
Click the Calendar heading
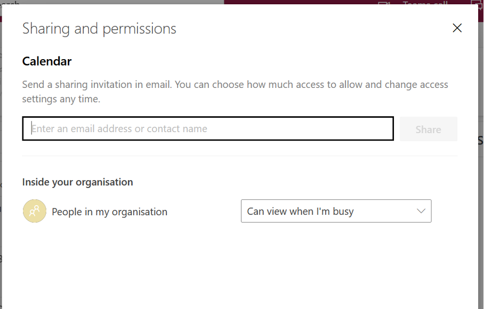pyautogui.click(x=47, y=61)
